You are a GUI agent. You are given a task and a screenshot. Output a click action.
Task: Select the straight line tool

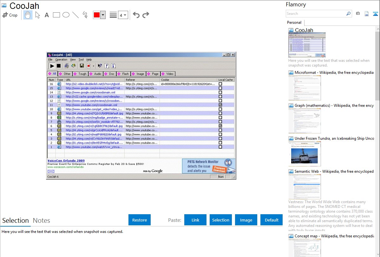(75, 15)
